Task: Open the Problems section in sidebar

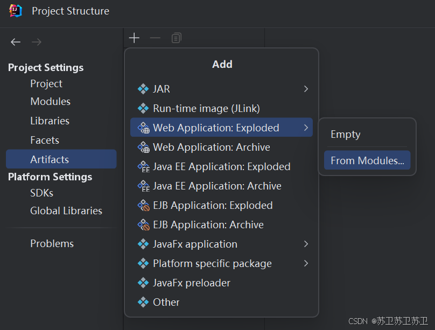Action: point(52,243)
